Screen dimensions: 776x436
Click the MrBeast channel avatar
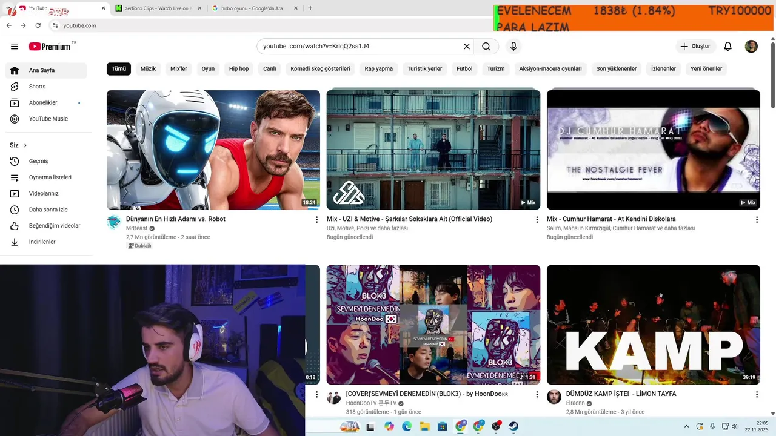(114, 222)
